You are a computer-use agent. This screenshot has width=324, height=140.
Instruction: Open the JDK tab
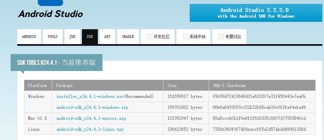(72, 36)
